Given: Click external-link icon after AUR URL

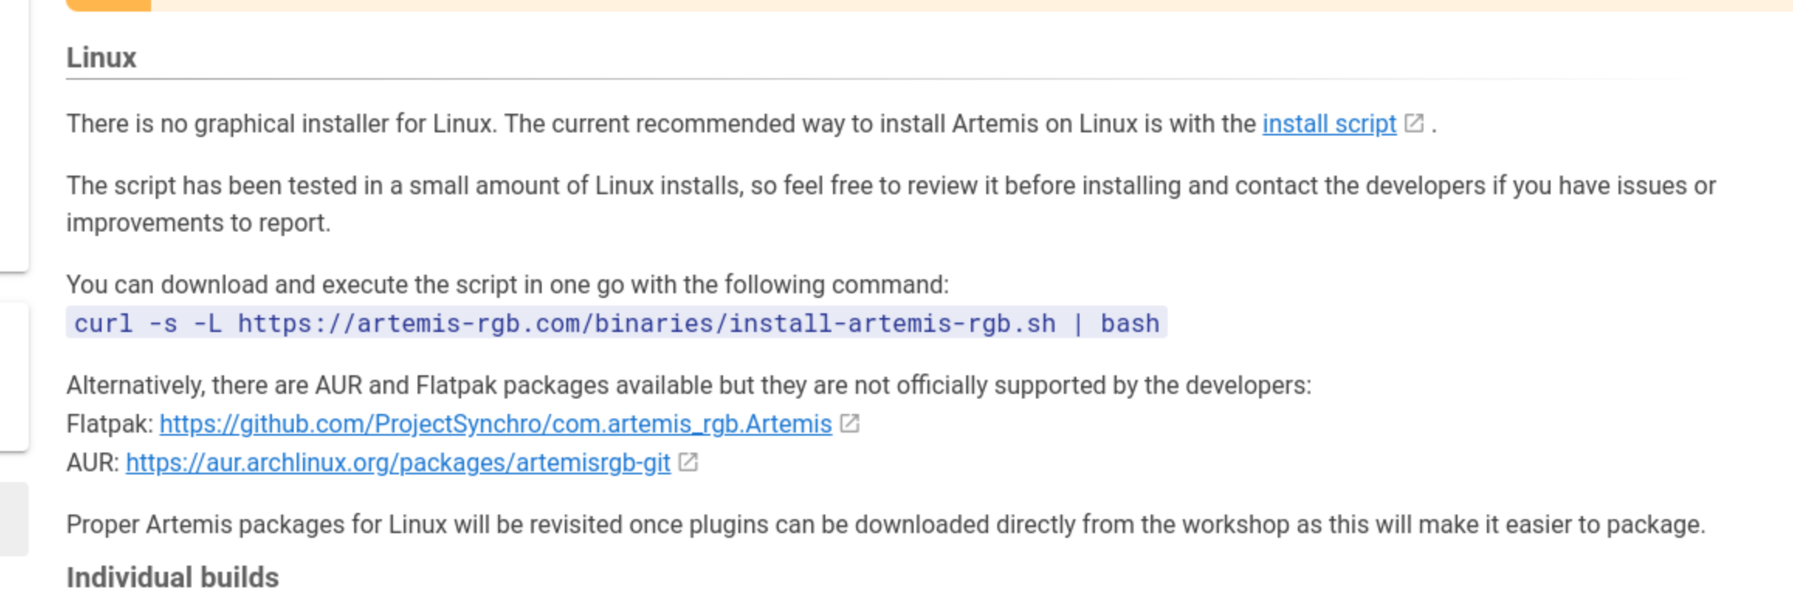Looking at the screenshot, I should [688, 462].
